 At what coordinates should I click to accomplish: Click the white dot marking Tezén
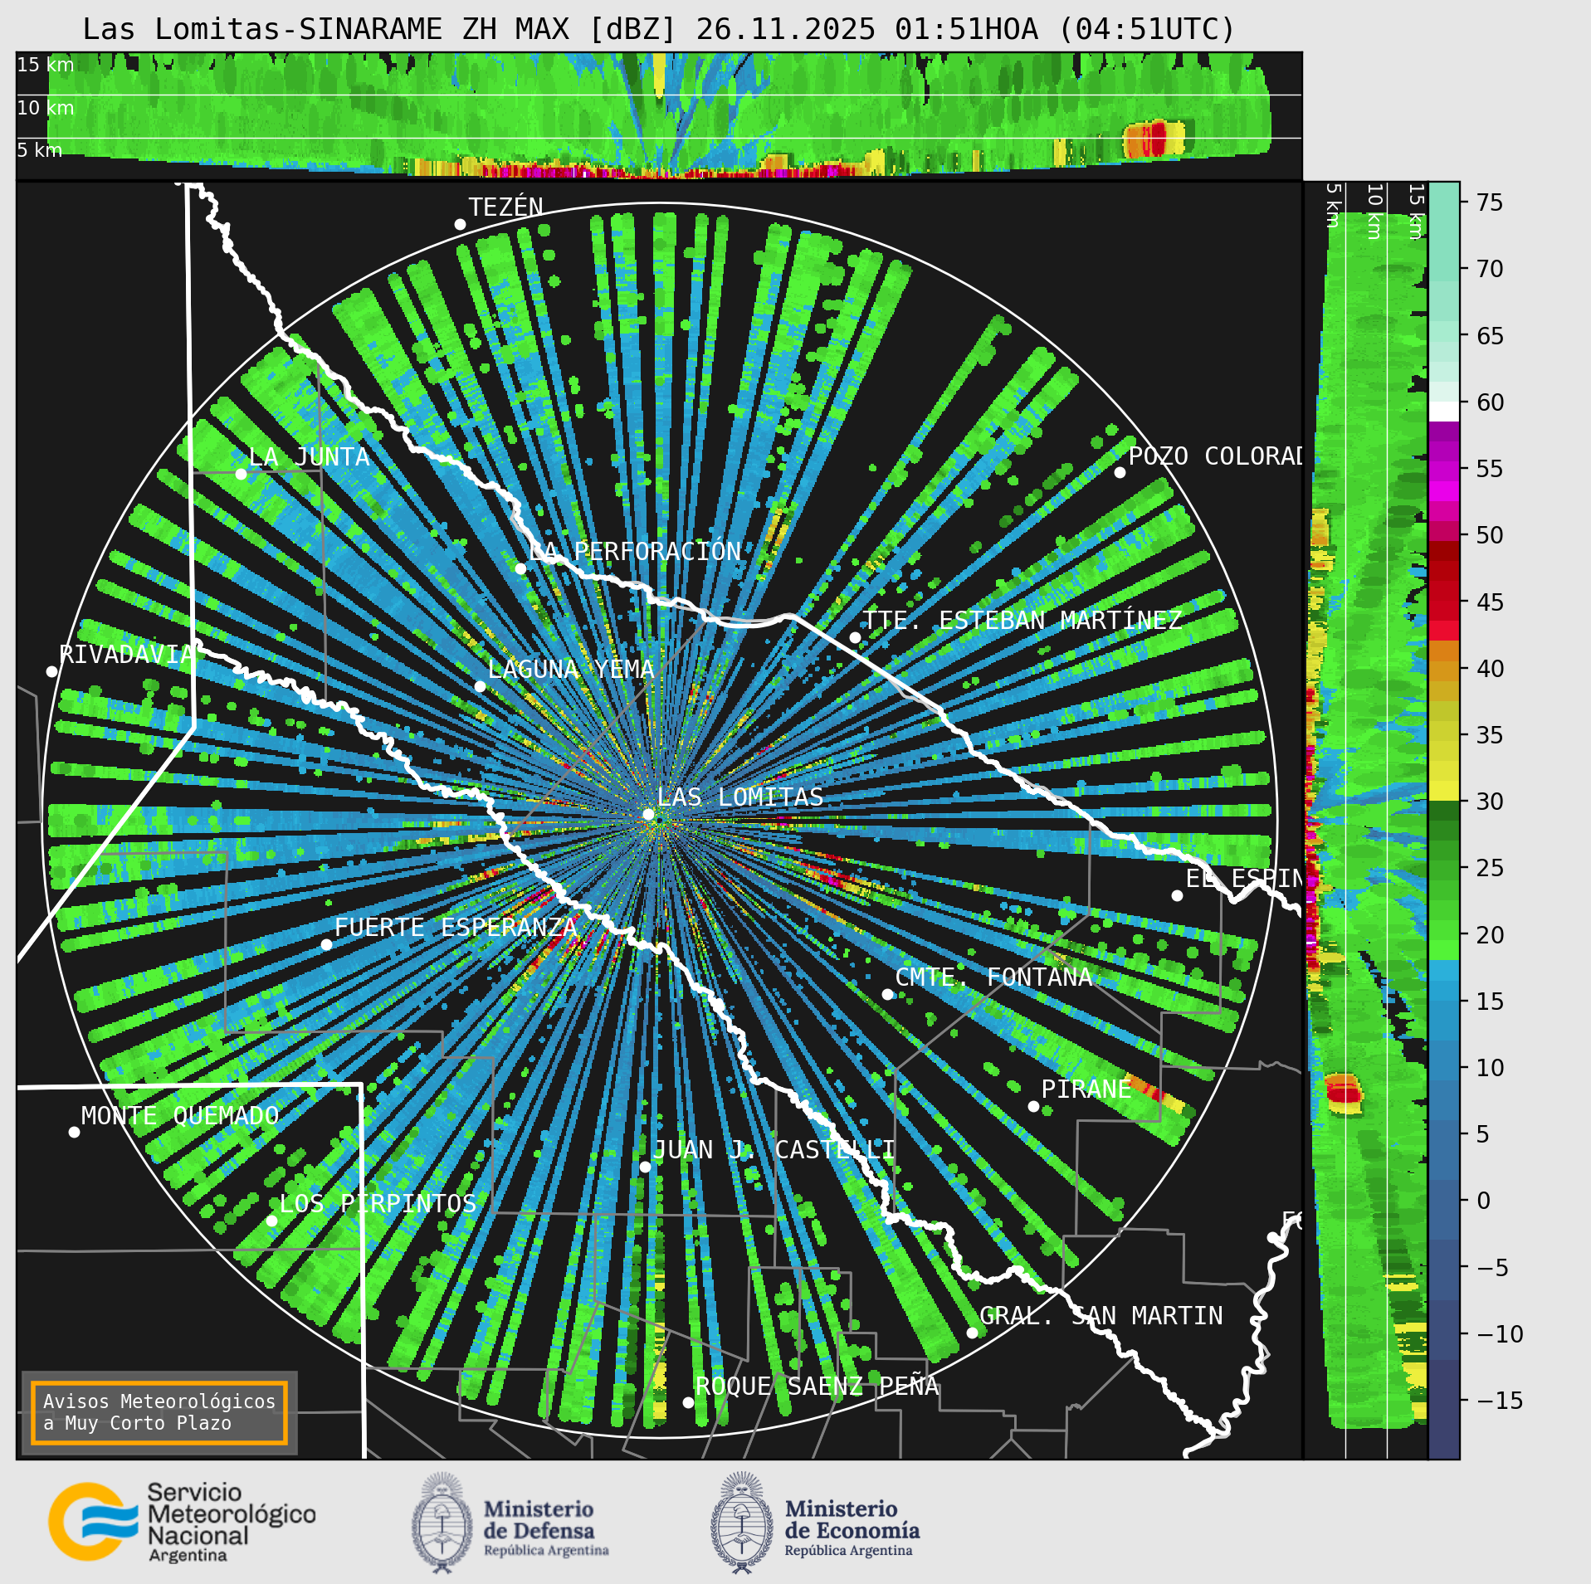[460, 224]
